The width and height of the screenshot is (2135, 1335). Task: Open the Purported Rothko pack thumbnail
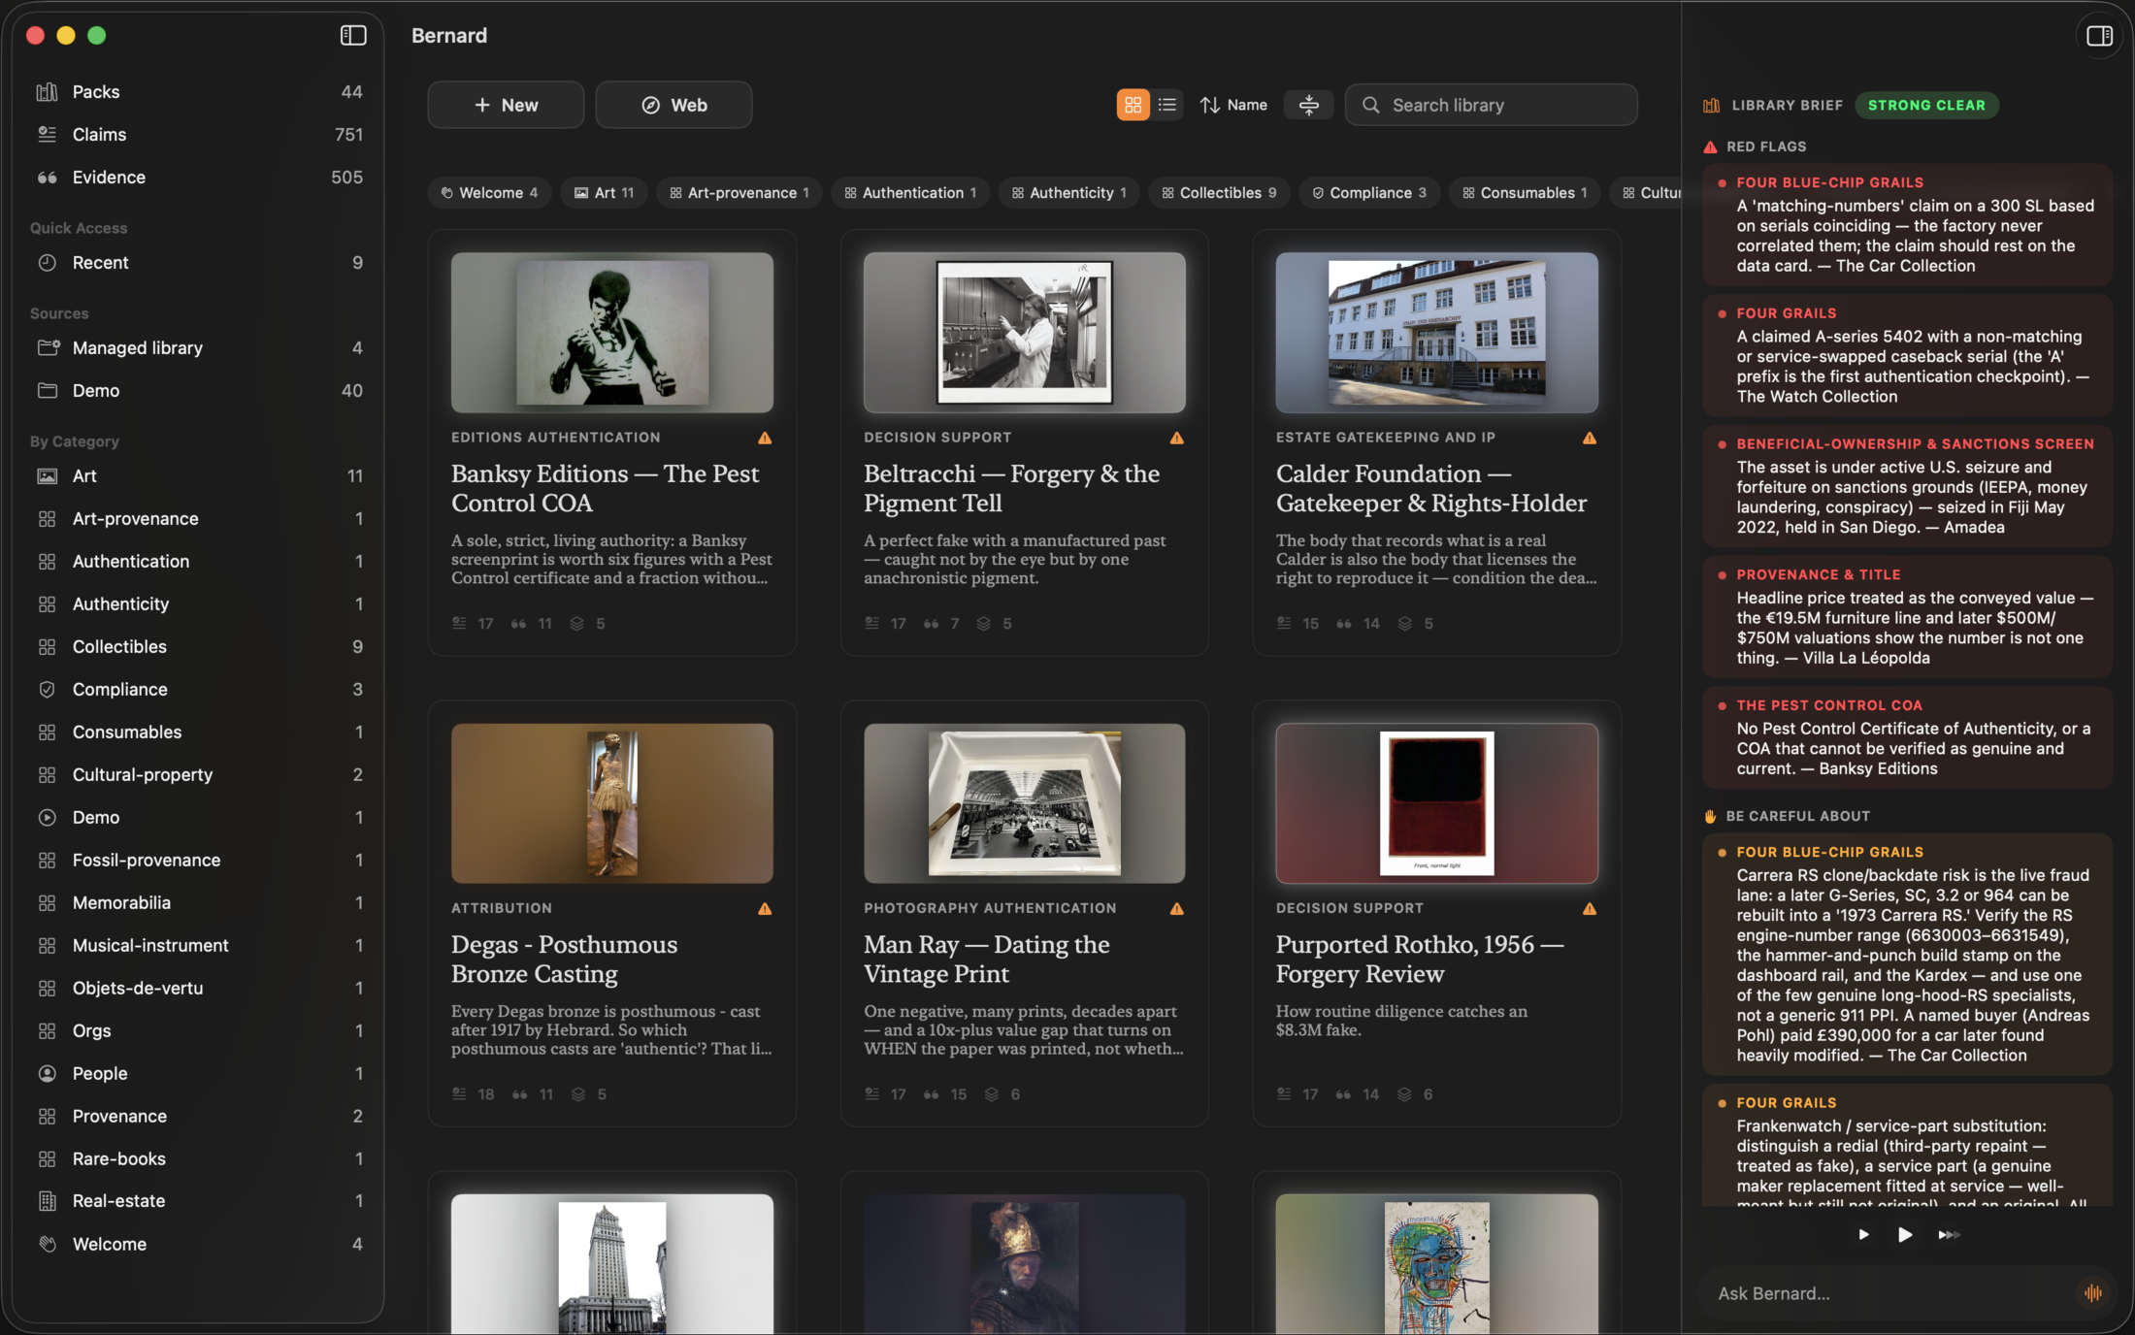click(1436, 803)
